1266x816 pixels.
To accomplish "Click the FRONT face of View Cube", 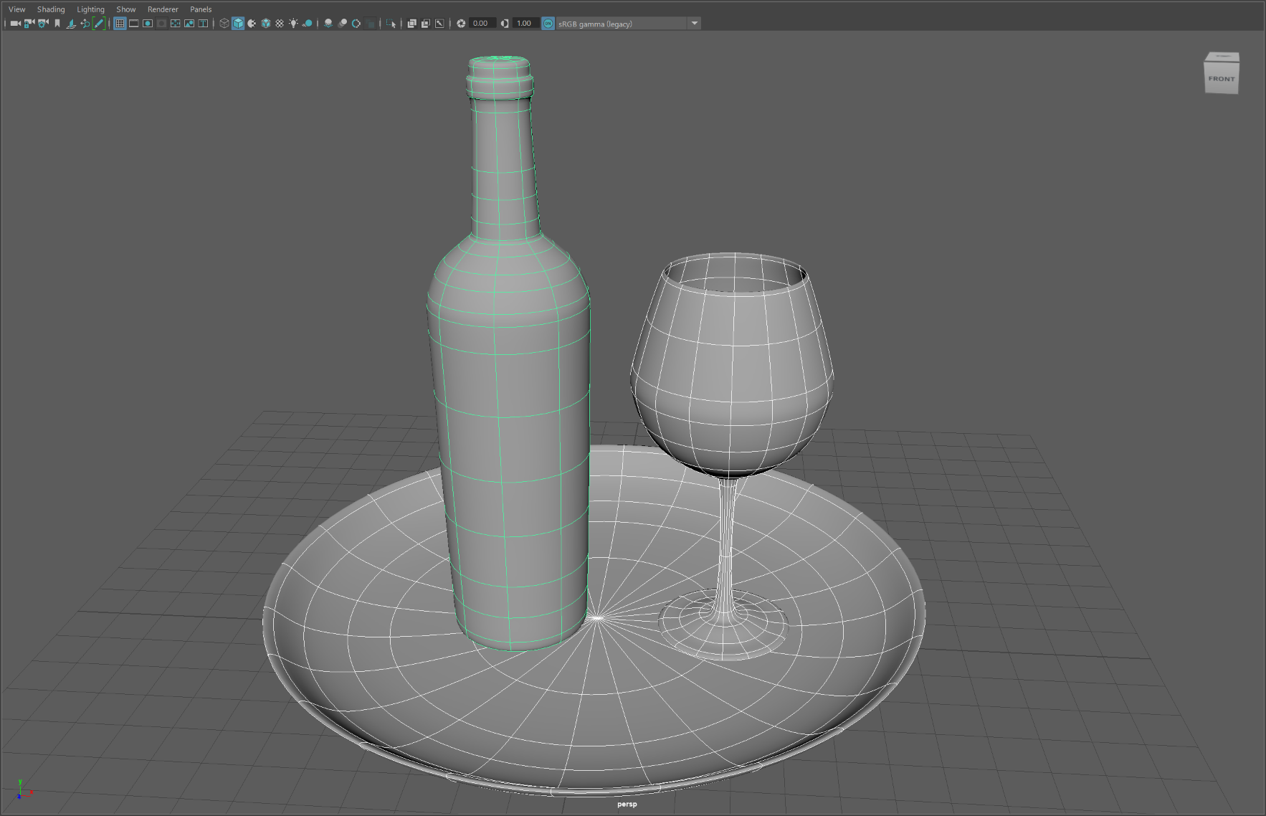I will [x=1222, y=79].
